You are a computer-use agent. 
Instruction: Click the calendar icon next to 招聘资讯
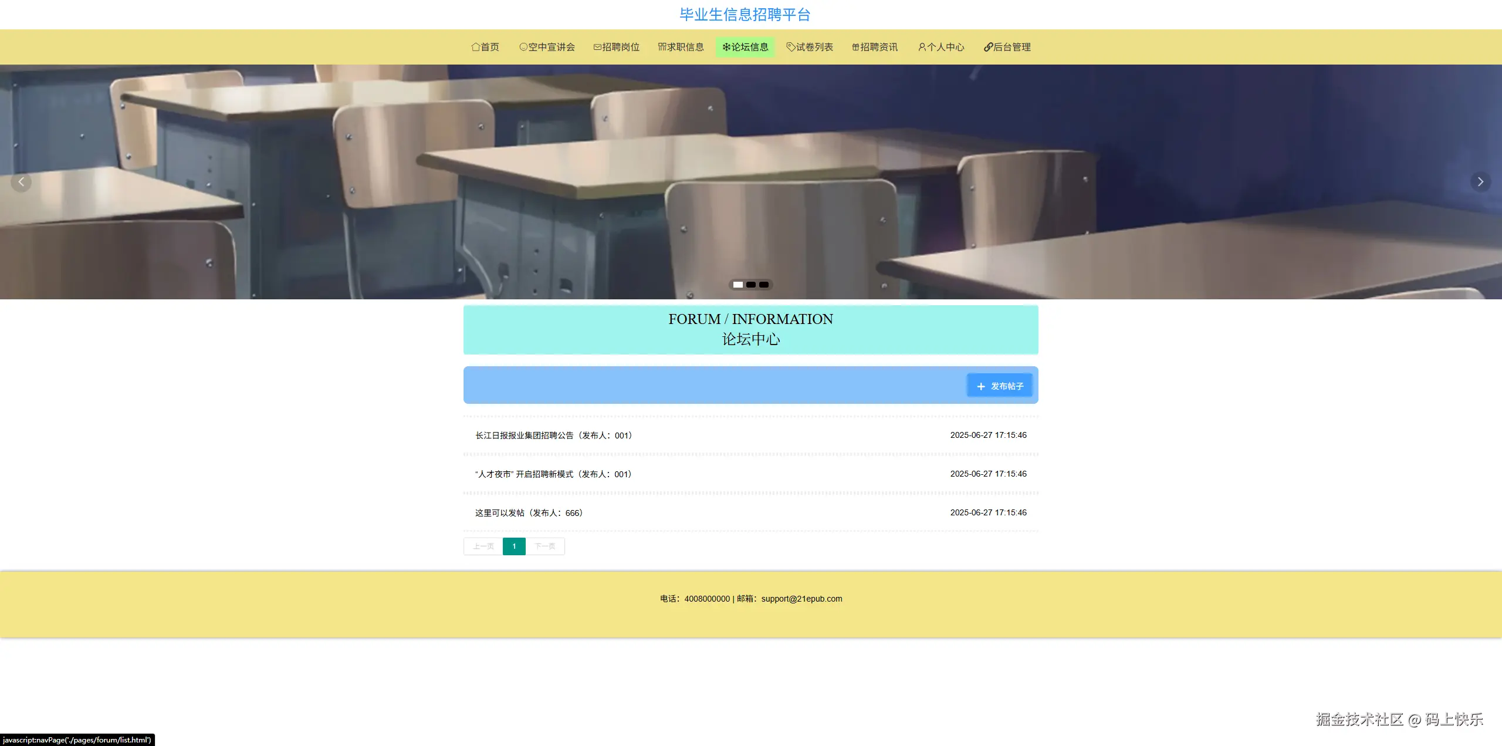[855, 47]
